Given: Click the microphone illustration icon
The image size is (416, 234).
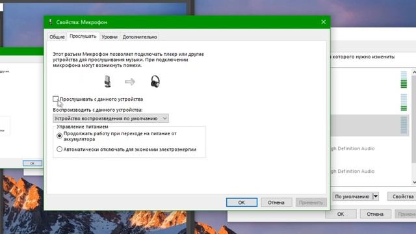Looking at the screenshot, I should click(107, 81).
